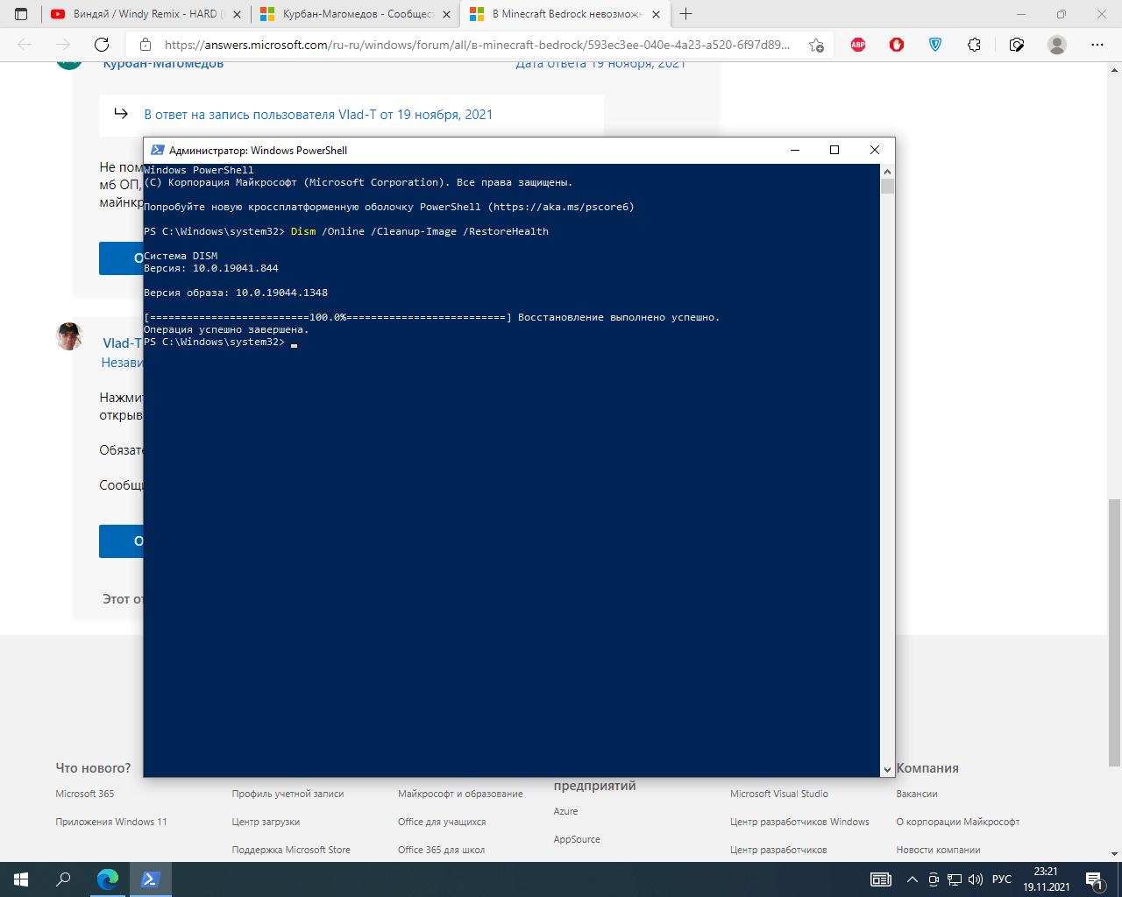Open the Collections icon in toolbar
The width and height of the screenshot is (1122, 897).
tap(1017, 45)
